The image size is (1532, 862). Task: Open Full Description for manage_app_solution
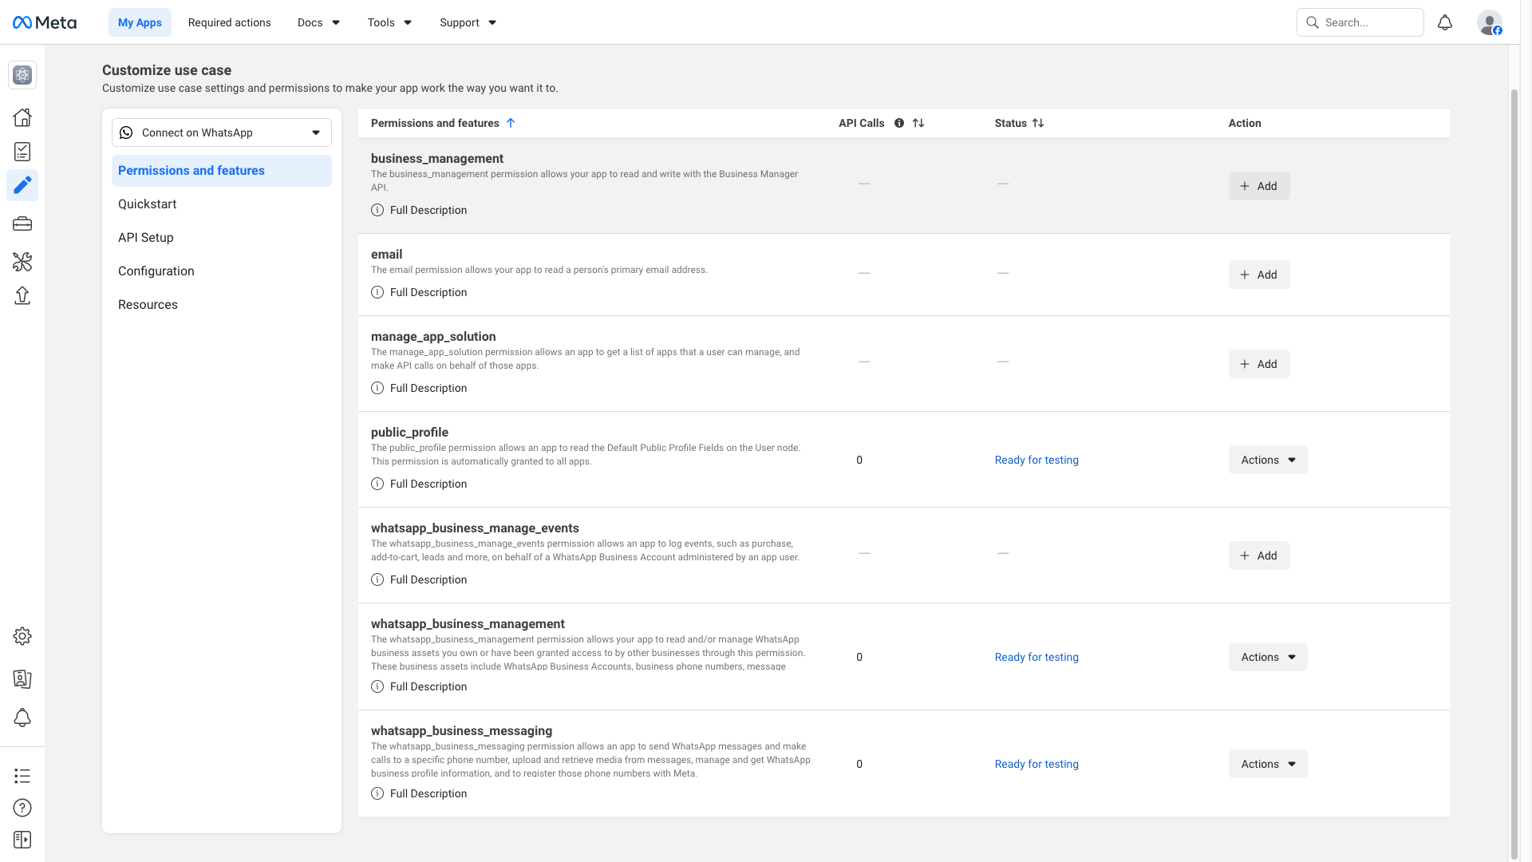[x=419, y=388]
